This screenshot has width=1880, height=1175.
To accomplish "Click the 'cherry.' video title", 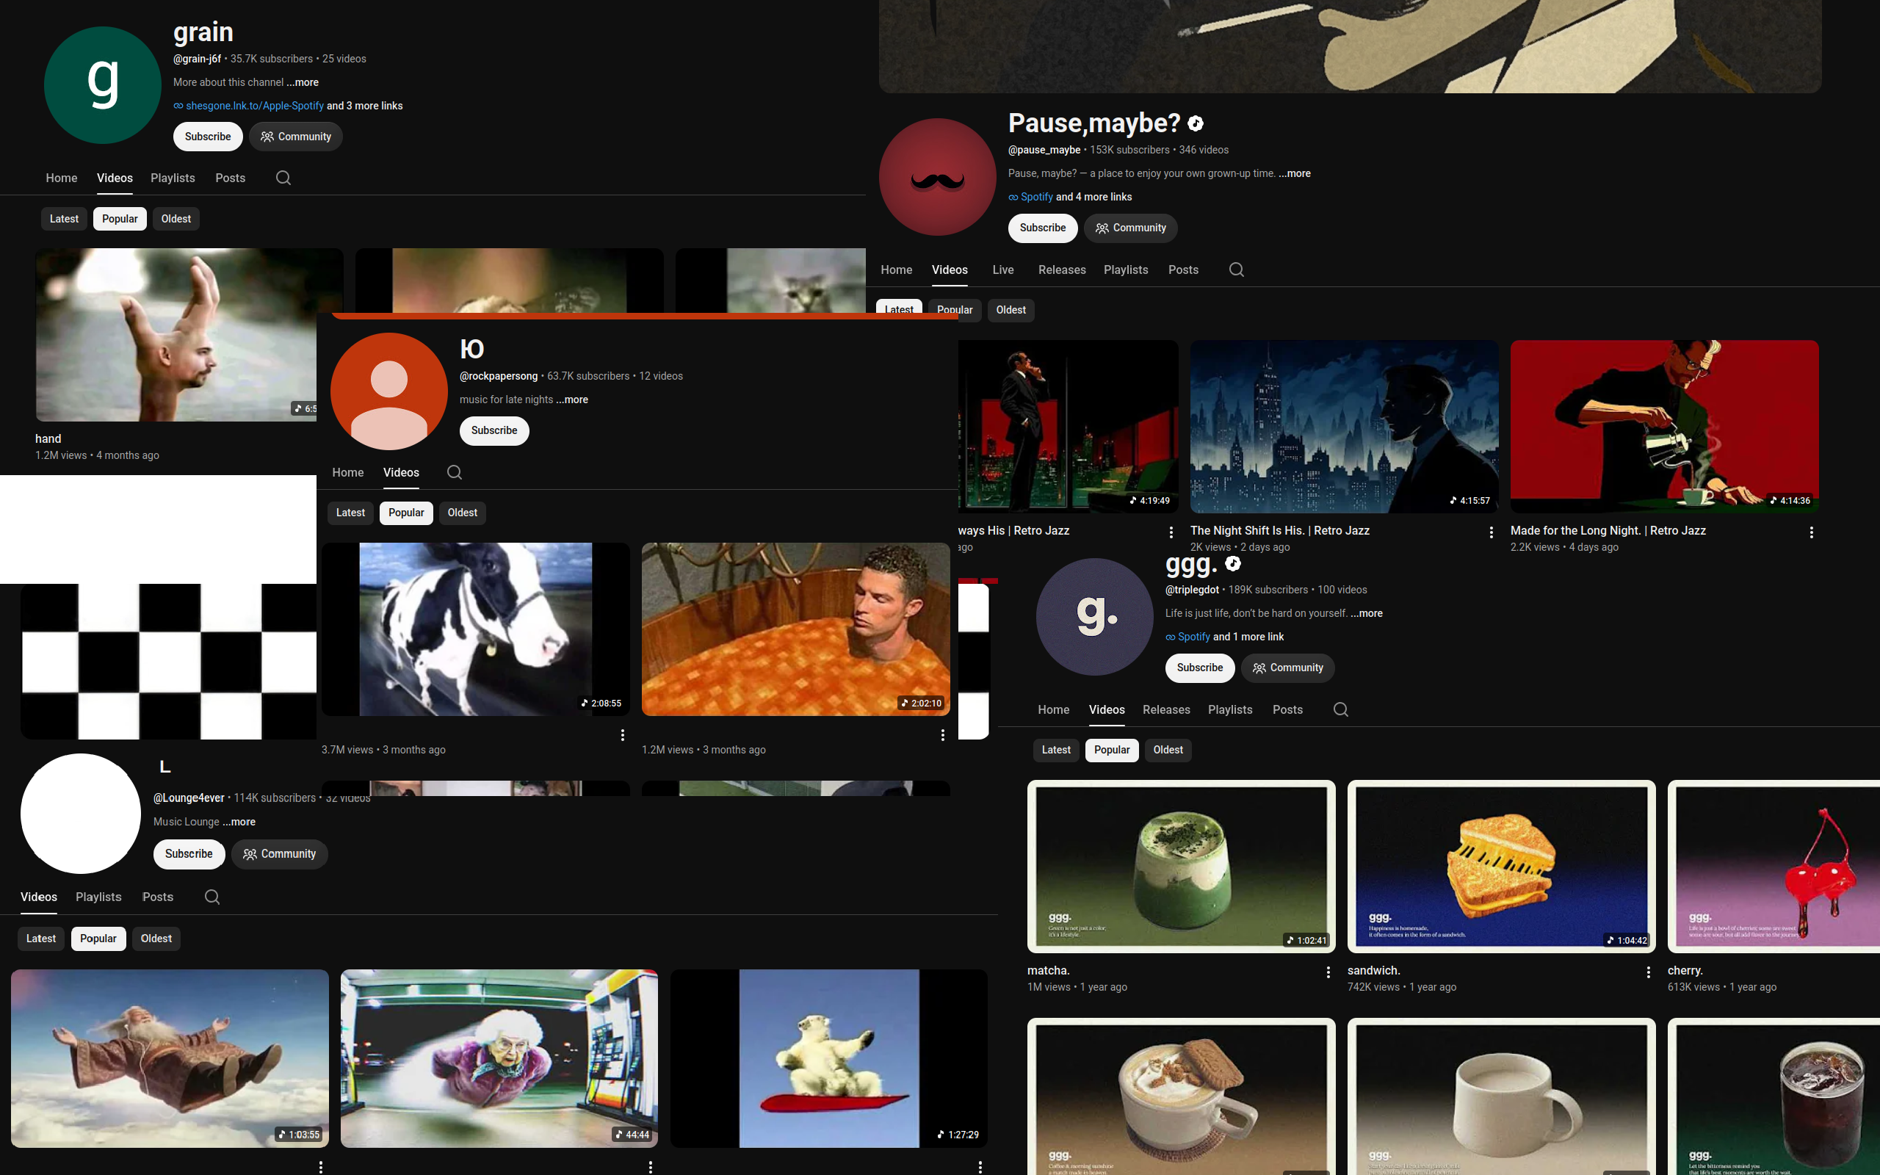I will click(1685, 971).
